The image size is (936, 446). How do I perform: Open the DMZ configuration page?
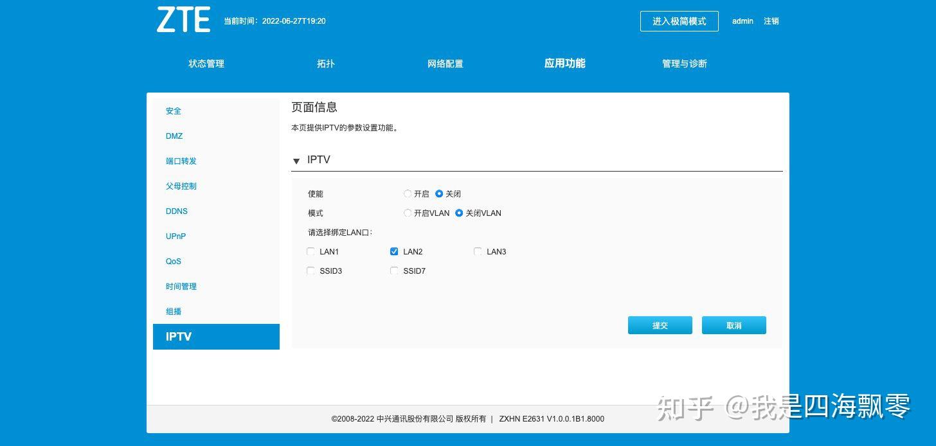pos(174,136)
